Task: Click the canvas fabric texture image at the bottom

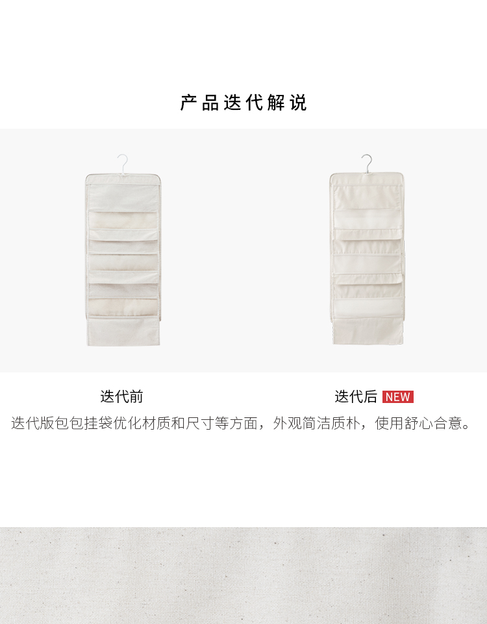Action: (x=243, y=575)
